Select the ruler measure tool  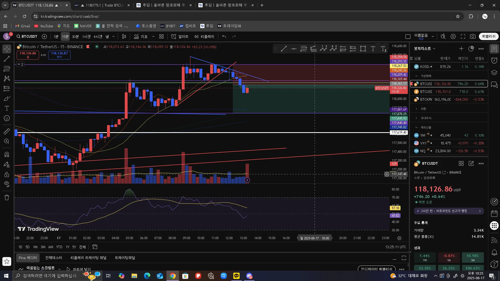pos(7,131)
